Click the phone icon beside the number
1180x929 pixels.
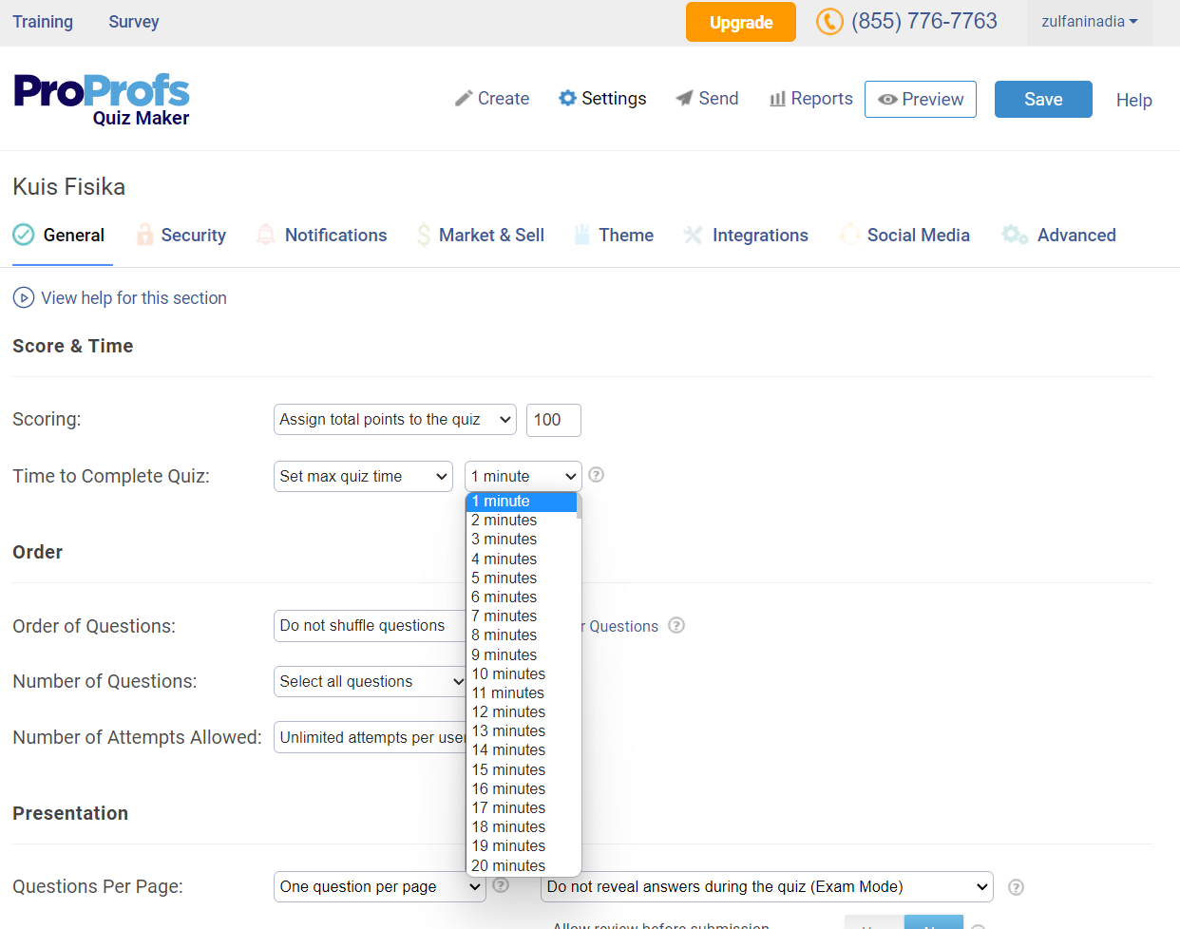[x=828, y=22]
